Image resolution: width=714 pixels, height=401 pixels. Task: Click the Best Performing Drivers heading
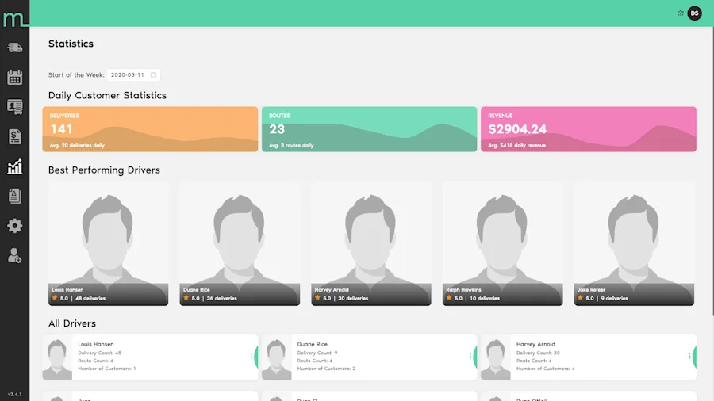point(104,170)
